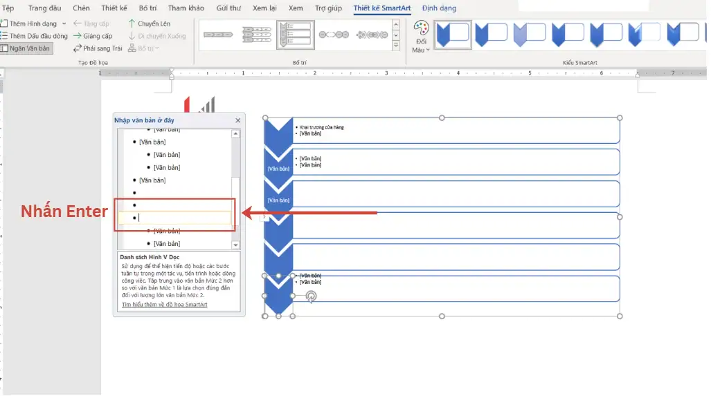Select the second stacked process layout thumbnail
The height and width of the screenshot is (396, 711).
257,35
